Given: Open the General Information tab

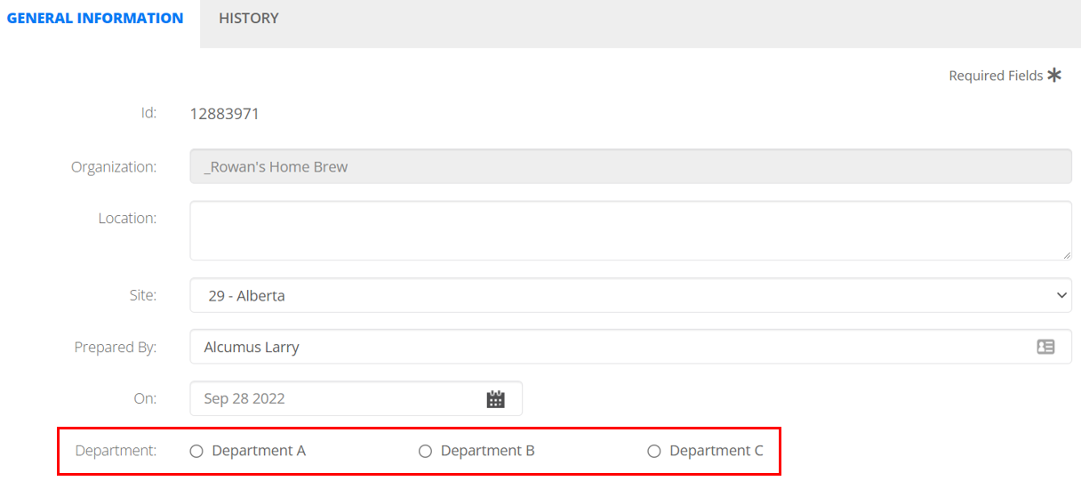Looking at the screenshot, I should 95,18.
